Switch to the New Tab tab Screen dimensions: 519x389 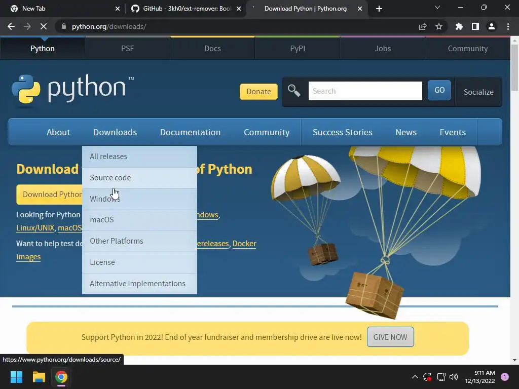pos(63,9)
